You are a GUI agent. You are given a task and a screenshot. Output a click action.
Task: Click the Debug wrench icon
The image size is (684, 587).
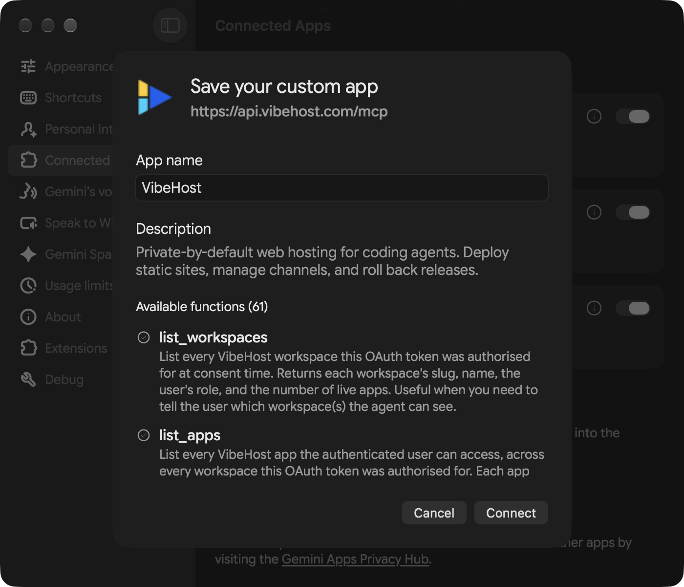point(28,380)
